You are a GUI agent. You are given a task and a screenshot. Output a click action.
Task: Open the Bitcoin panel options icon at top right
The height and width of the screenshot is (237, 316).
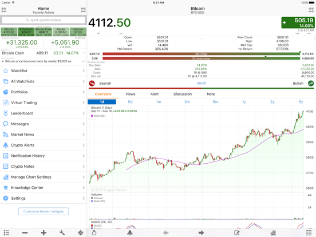pos(311,10)
